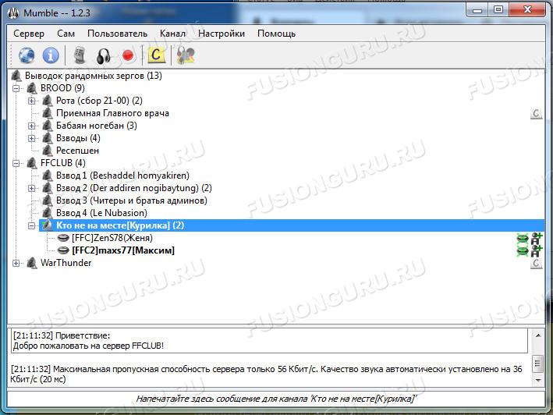Open the server connect globe icon
This screenshot has height=415, width=553.
pos(27,55)
